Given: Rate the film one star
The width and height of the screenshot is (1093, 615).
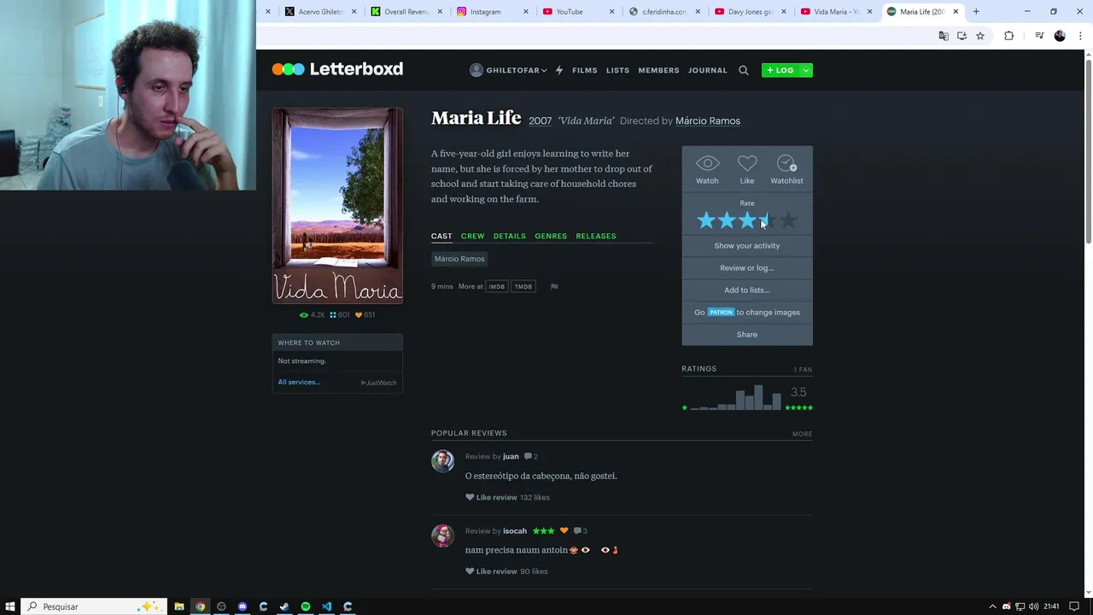Looking at the screenshot, I should (x=706, y=221).
